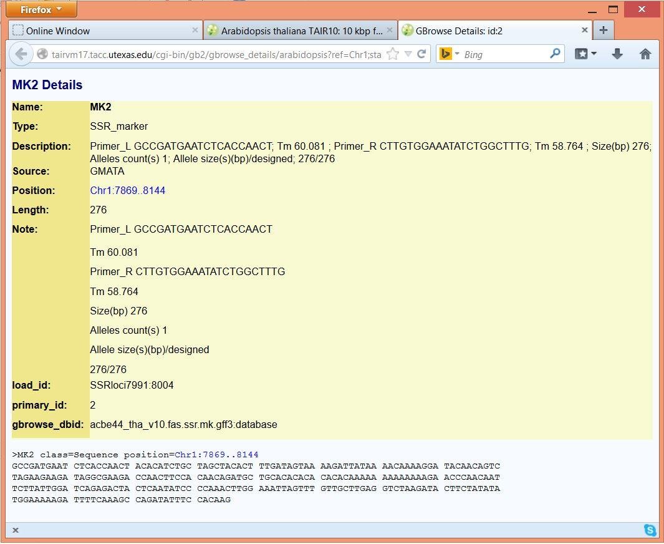The image size is (664, 544).
Task: Close the bottom add-on bar
Action: coord(15,530)
